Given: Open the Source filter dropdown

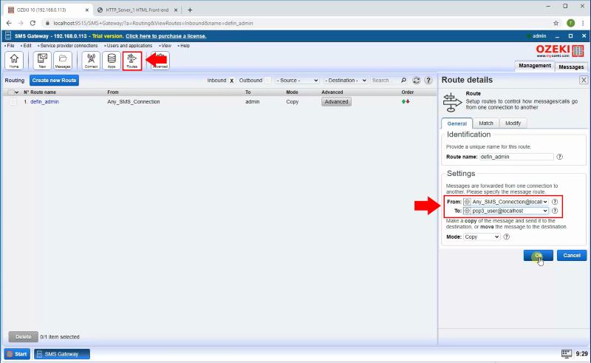Looking at the screenshot, I should [x=298, y=81].
